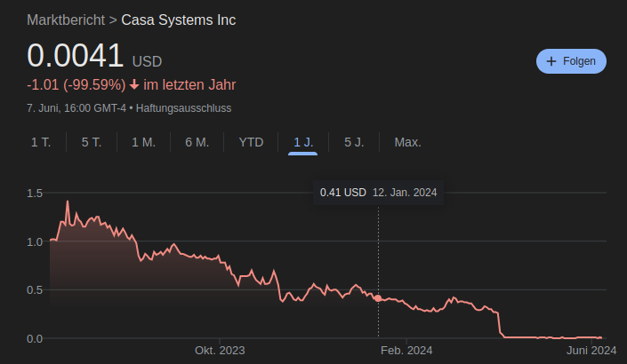Choose the YTD range tab
The width and height of the screenshot is (627, 364).
(x=251, y=142)
